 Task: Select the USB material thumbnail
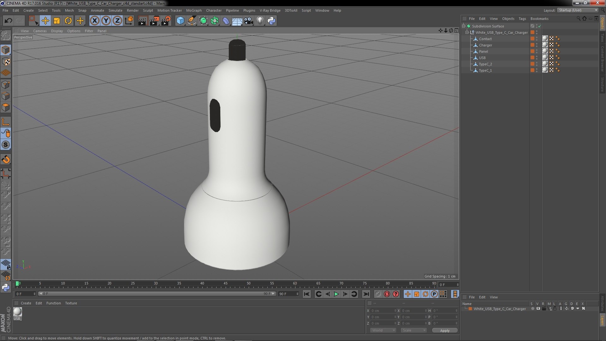[18, 312]
